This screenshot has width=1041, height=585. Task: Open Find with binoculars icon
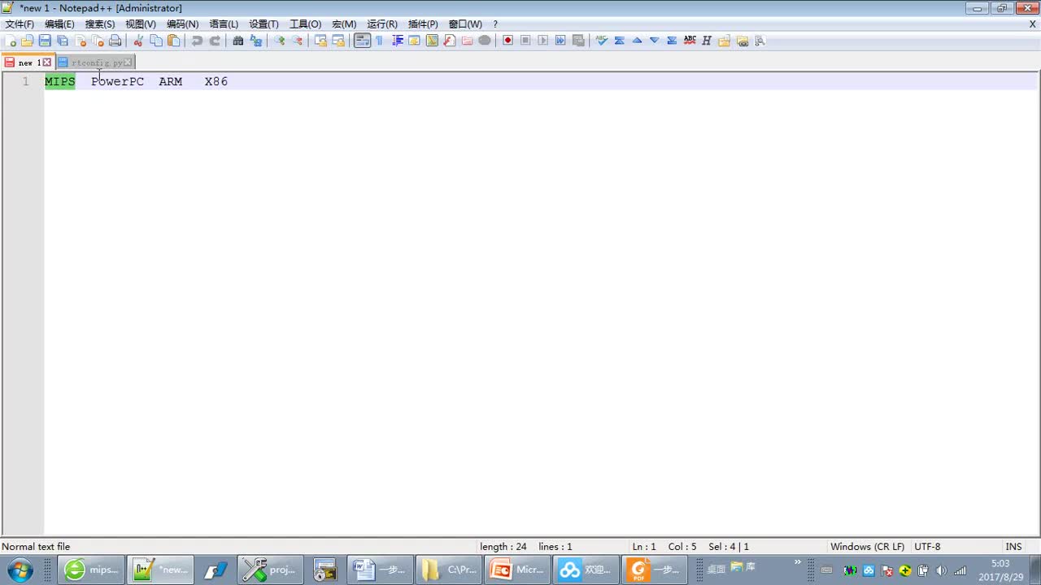point(238,41)
